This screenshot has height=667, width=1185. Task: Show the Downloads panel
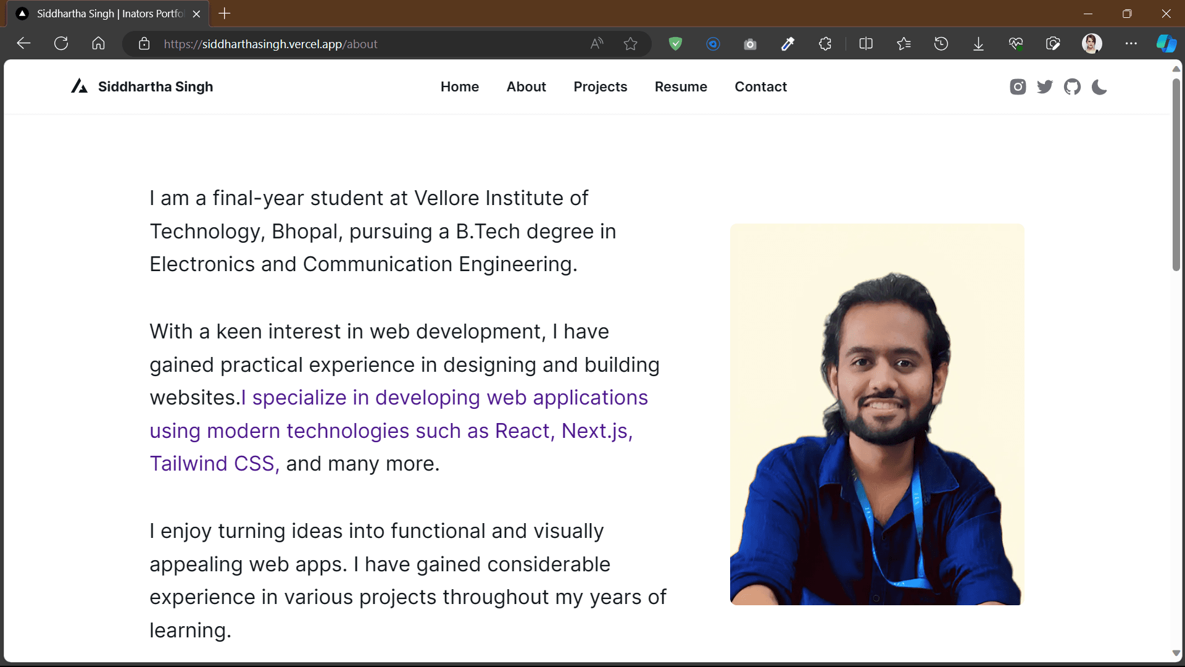[978, 44]
